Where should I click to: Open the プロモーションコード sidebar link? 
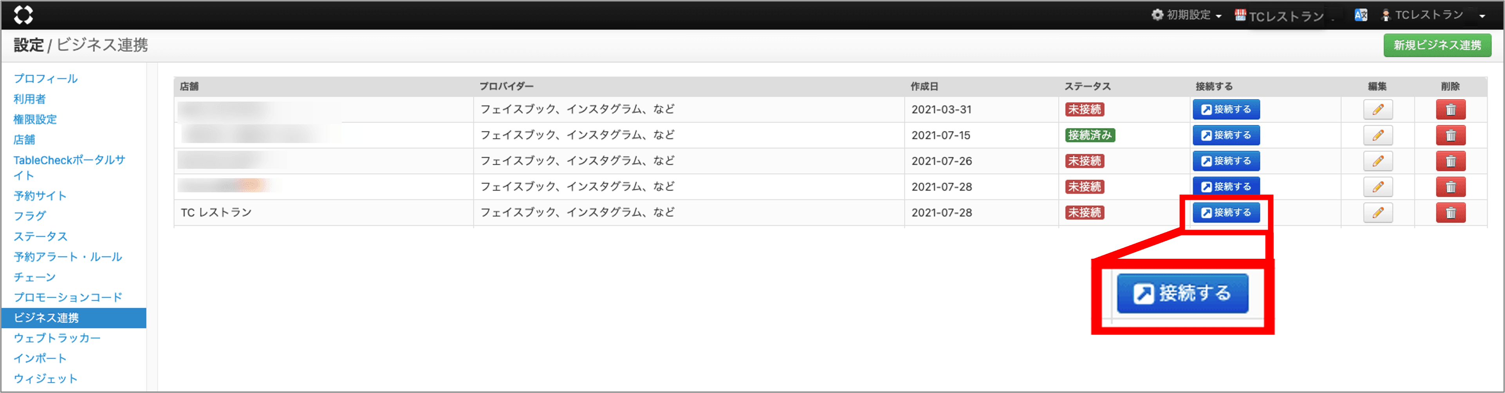(68, 297)
